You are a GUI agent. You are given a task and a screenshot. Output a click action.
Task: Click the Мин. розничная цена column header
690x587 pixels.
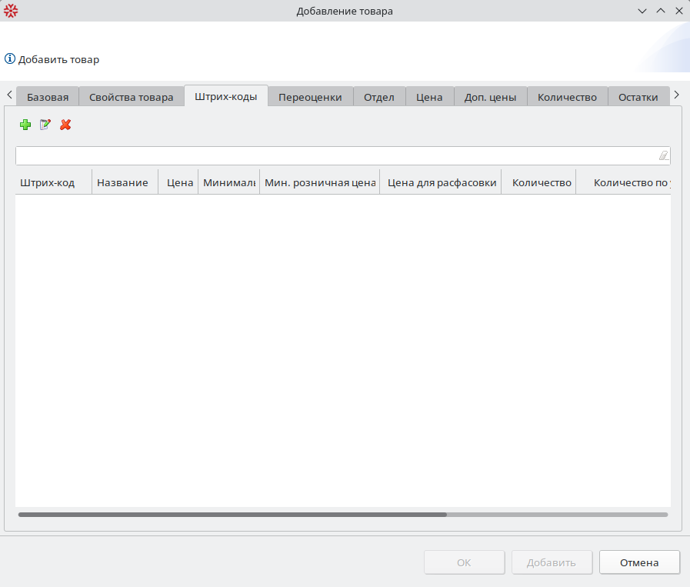click(319, 183)
